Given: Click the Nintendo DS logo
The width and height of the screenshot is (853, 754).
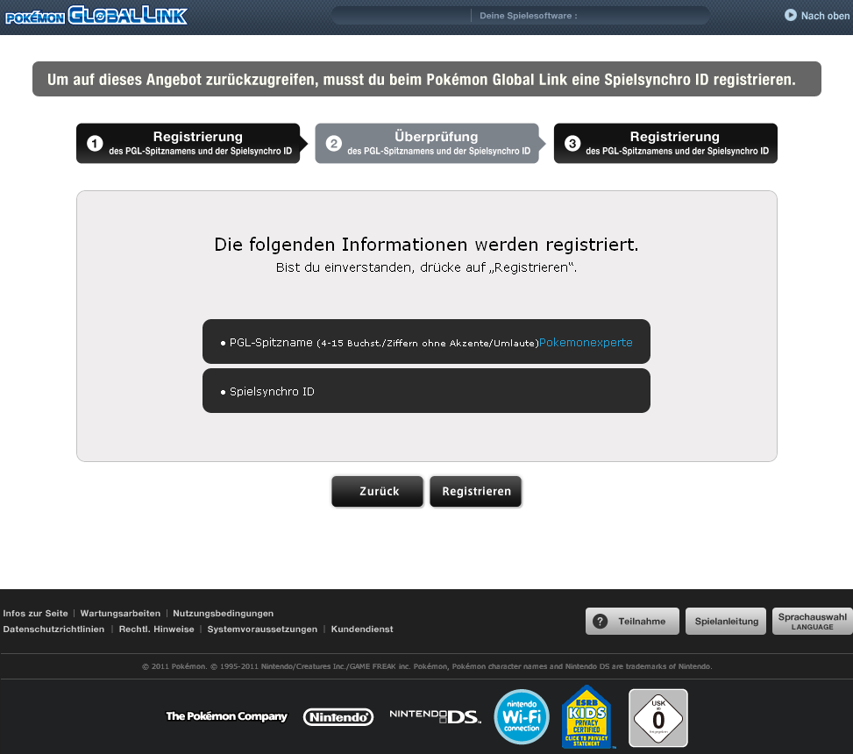Looking at the screenshot, I should [435, 717].
